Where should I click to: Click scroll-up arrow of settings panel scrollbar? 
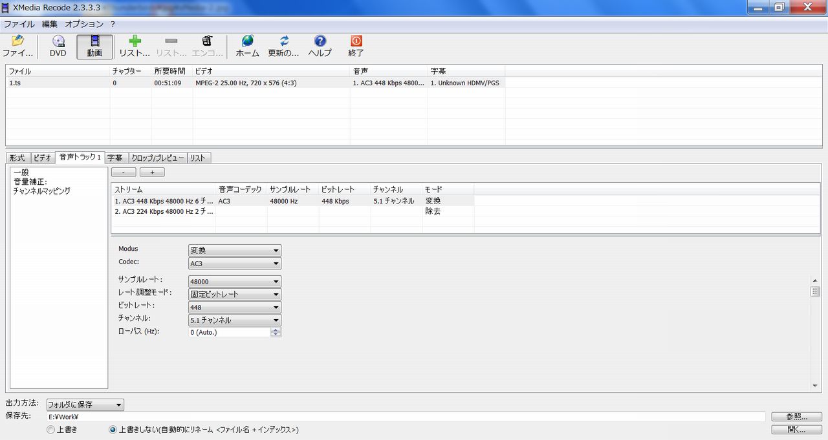pyautogui.click(x=815, y=281)
